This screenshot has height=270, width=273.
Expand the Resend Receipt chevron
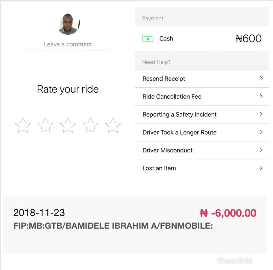click(261, 79)
